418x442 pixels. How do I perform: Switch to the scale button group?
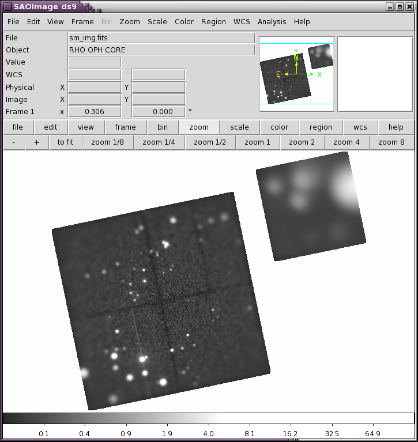pyautogui.click(x=239, y=127)
